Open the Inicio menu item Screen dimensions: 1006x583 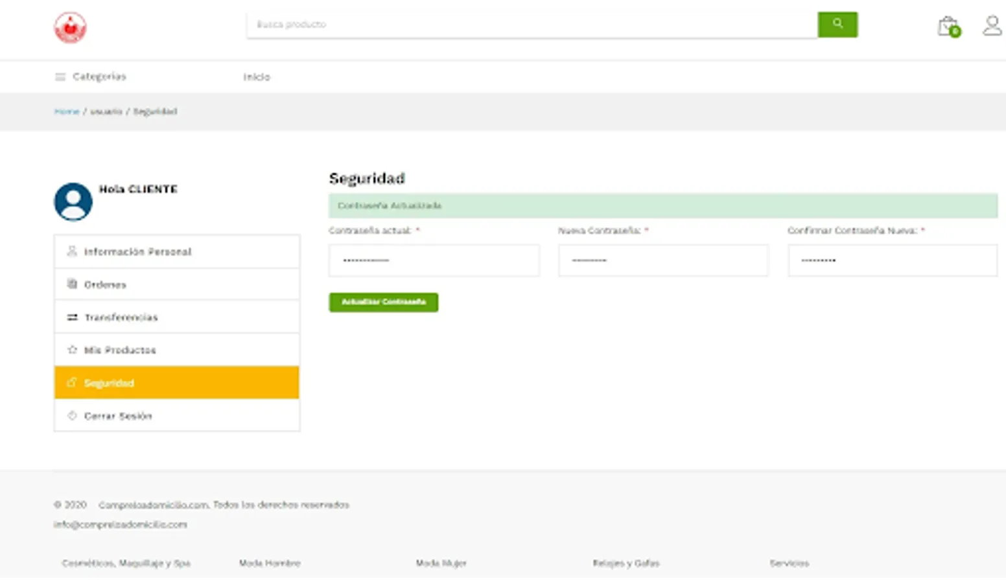(257, 76)
